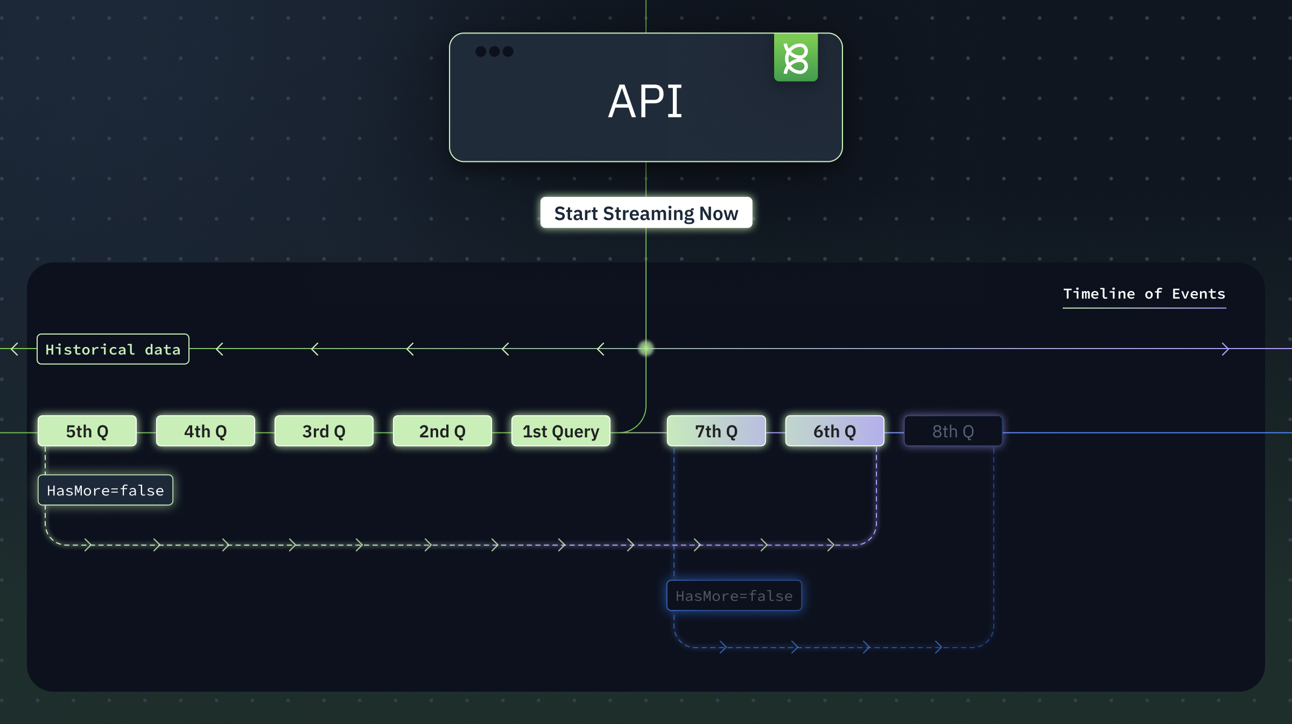The height and width of the screenshot is (724, 1292).
Task: Select the 7th Q query box
Action: (x=717, y=431)
